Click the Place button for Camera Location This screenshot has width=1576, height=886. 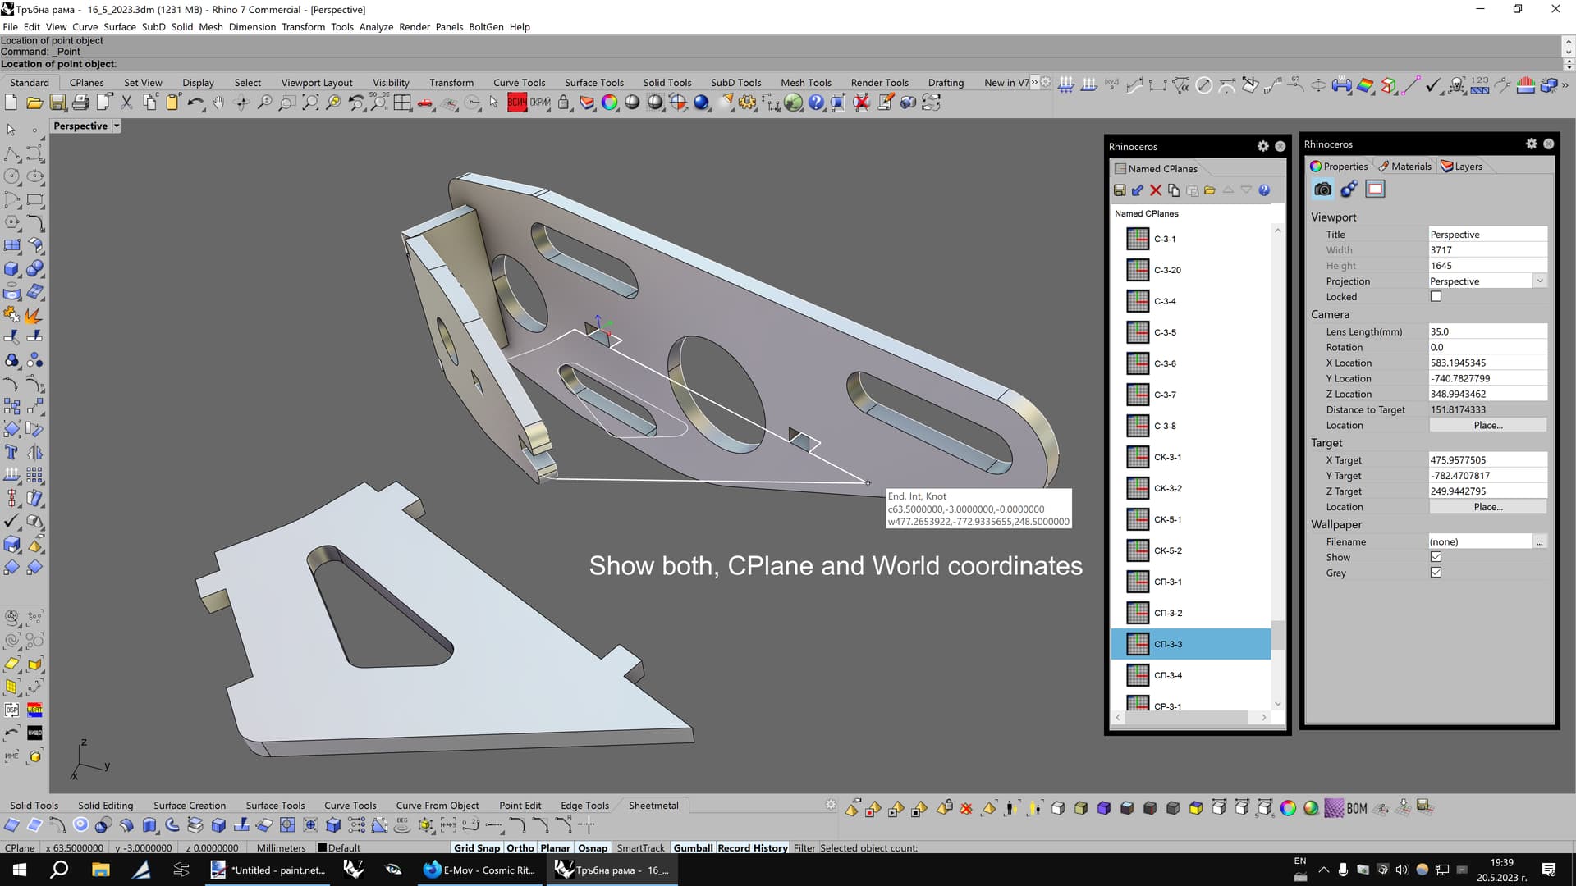point(1488,425)
